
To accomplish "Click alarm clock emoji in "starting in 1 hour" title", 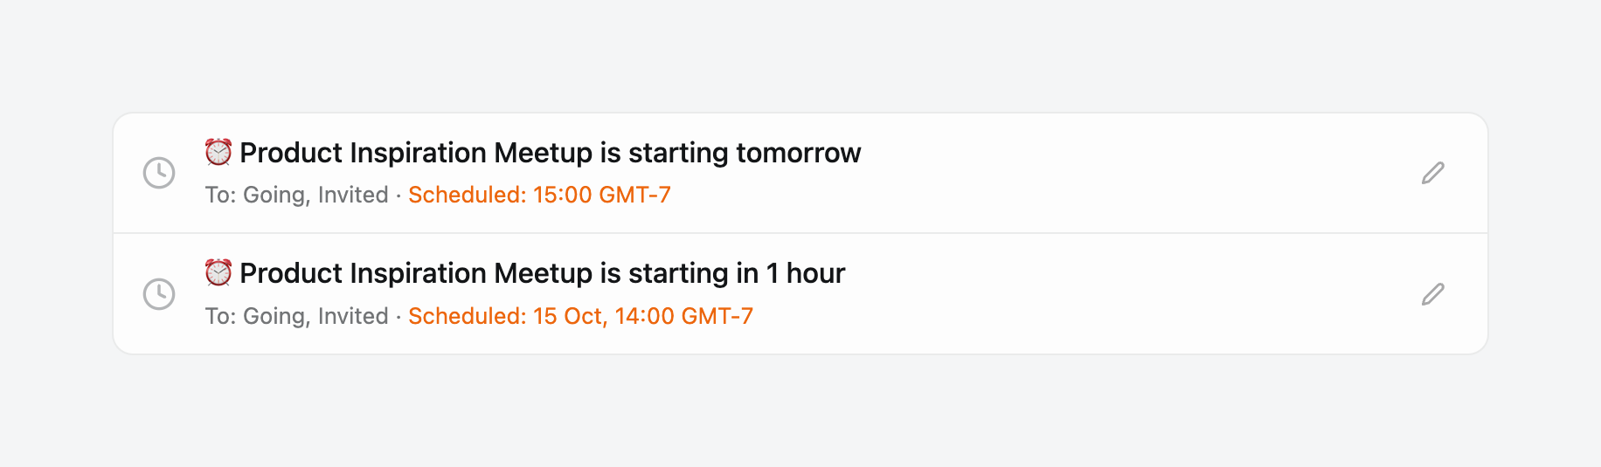I will [218, 272].
